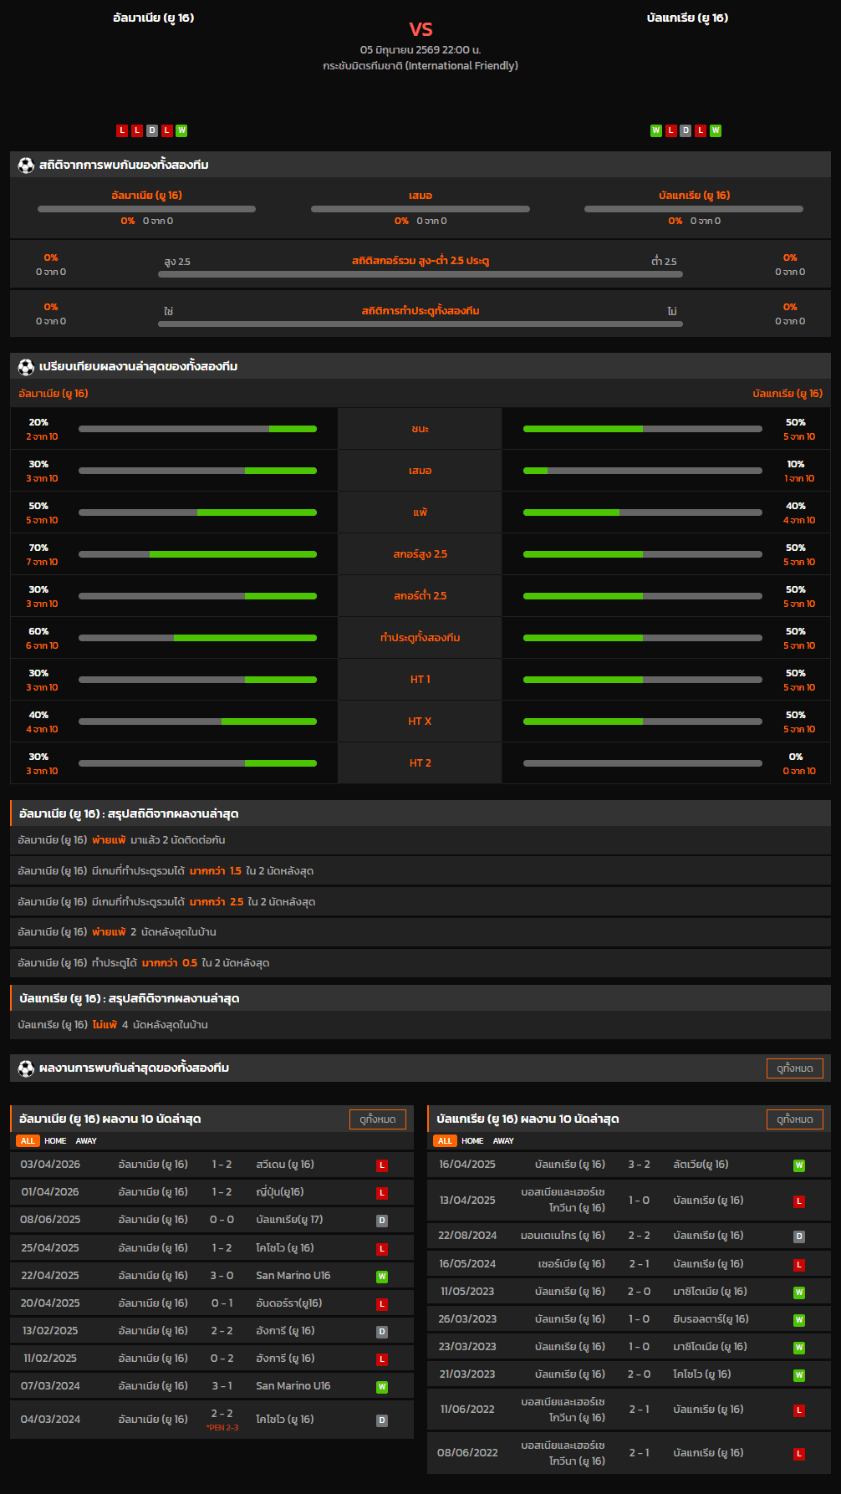Open view-all button for Bulgaria last 10 matches

point(795,1119)
